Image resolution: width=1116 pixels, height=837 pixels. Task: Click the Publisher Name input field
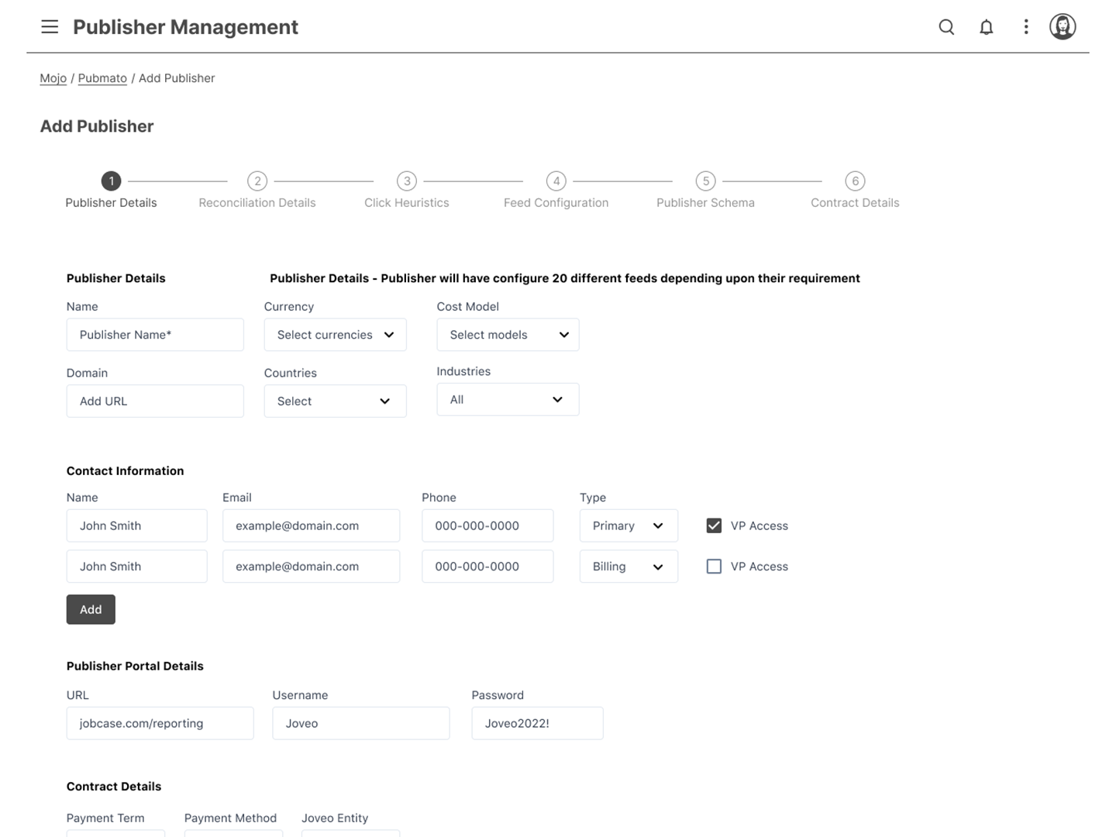pos(155,335)
